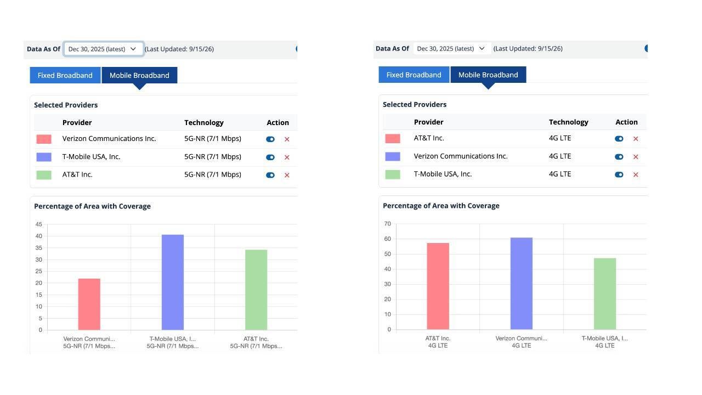Remove AT&T from the 4G LTE provider list
The height and width of the screenshot is (395, 702).
tap(636, 139)
